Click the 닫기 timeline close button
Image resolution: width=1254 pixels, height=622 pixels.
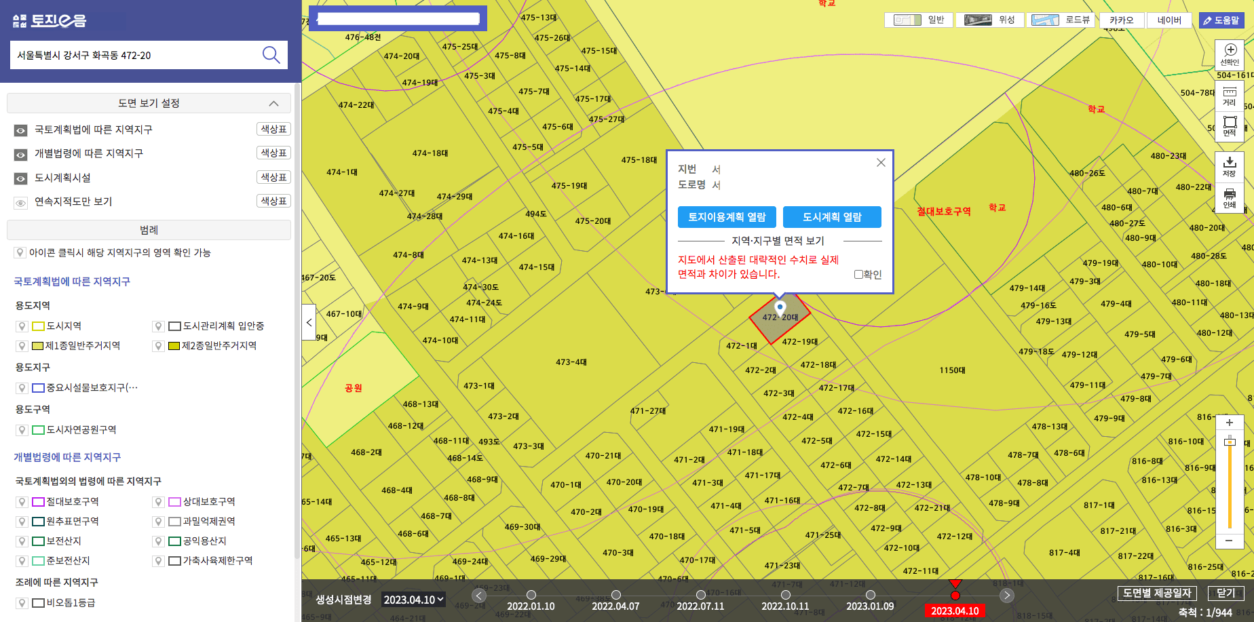click(x=1225, y=593)
